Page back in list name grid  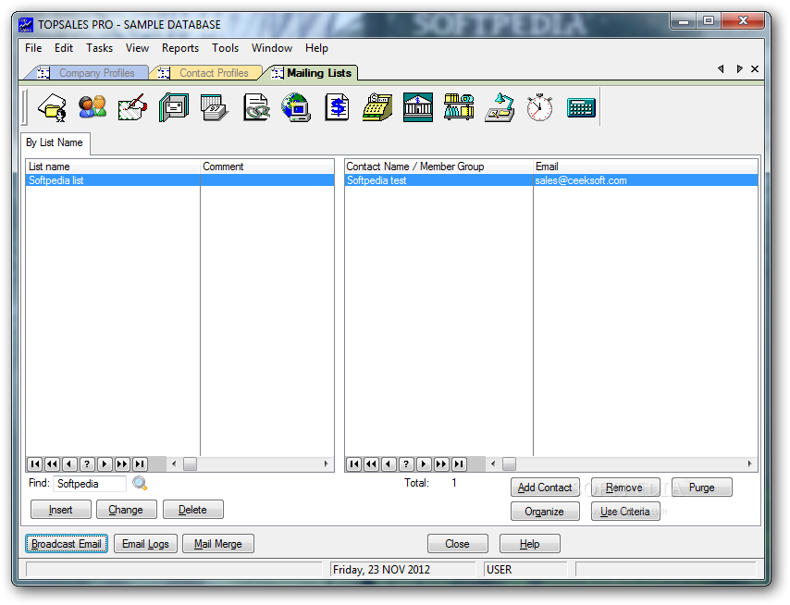pos(53,464)
